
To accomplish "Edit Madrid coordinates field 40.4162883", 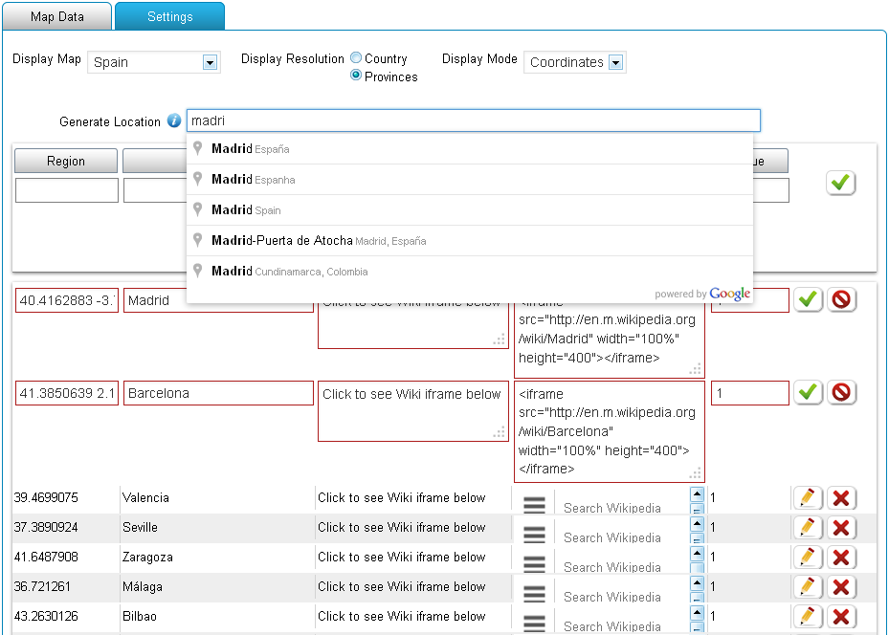I will (x=67, y=300).
